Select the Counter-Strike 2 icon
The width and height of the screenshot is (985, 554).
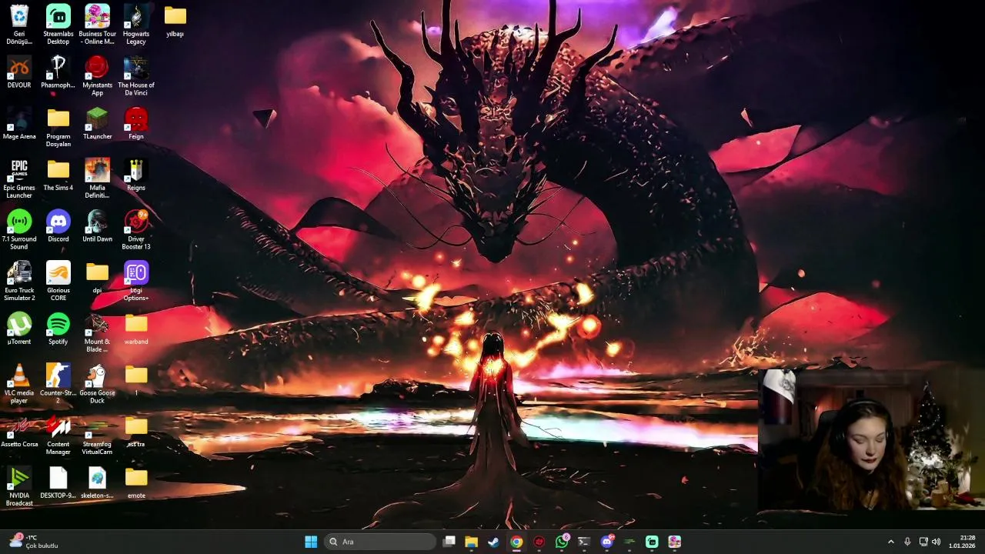click(x=58, y=383)
